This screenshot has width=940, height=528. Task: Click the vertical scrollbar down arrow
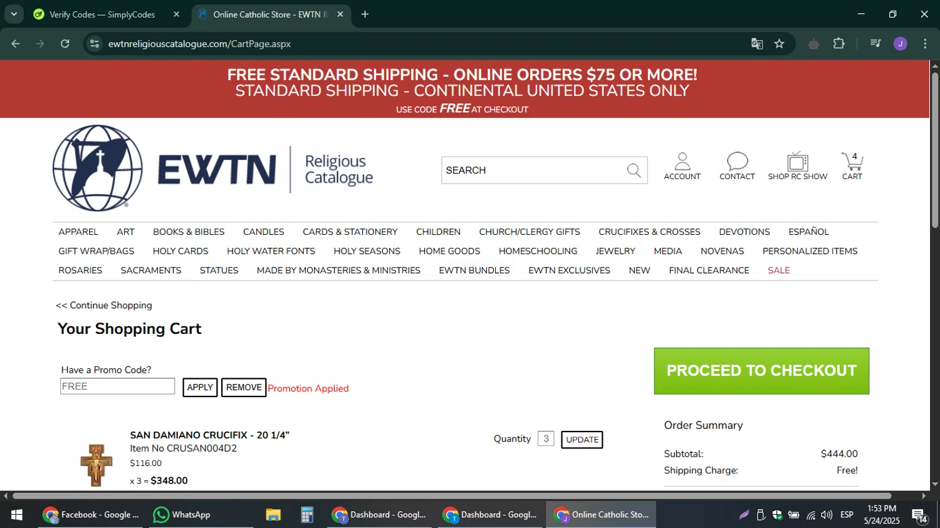click(935, 484)
